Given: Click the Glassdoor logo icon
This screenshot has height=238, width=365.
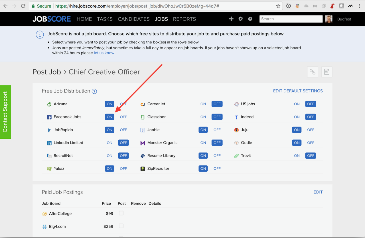Looking at the screenshot, I should pos(143,117).
